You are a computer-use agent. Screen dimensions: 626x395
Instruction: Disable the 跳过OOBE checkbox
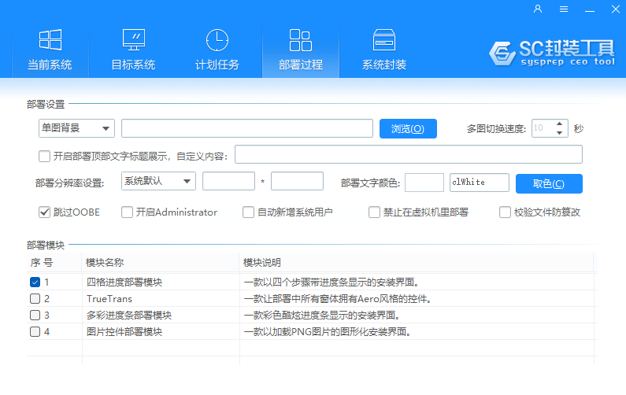pyautogui.click(x=45, y=212)
